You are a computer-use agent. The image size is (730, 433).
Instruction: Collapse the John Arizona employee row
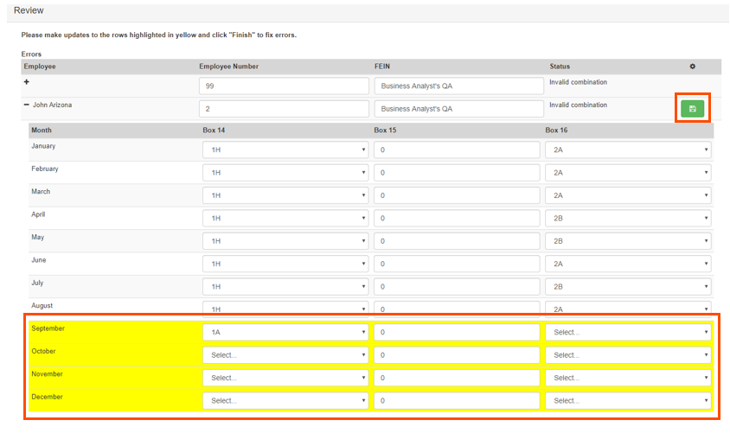(x=27, y=105)
